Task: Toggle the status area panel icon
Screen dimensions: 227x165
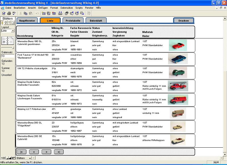Action: click(14, 158)
